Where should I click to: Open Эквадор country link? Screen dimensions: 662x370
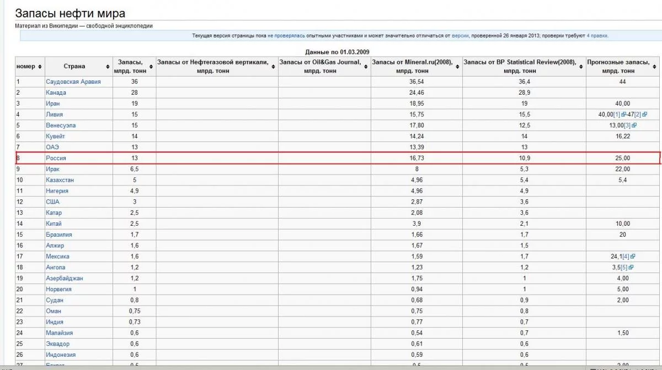57,344
